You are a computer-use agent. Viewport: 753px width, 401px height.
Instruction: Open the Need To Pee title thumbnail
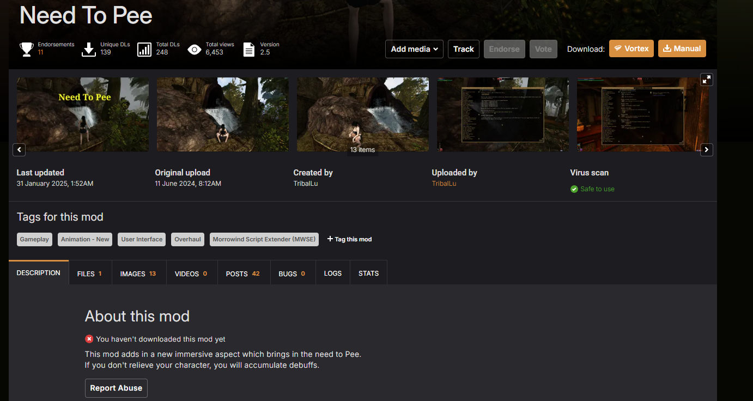[x=83, y=114]
